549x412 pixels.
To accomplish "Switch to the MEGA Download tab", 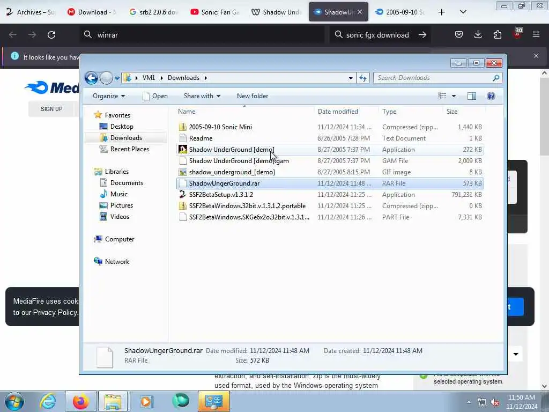I will coord(92,12).
